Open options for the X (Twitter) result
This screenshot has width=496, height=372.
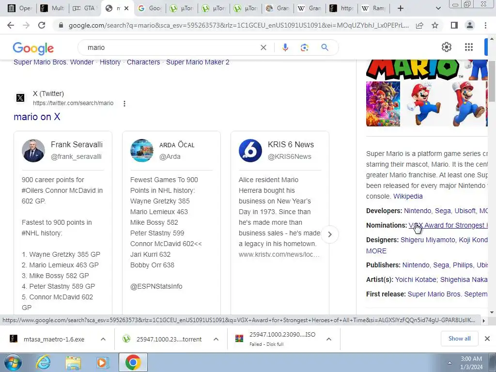[x=124, y=104]
